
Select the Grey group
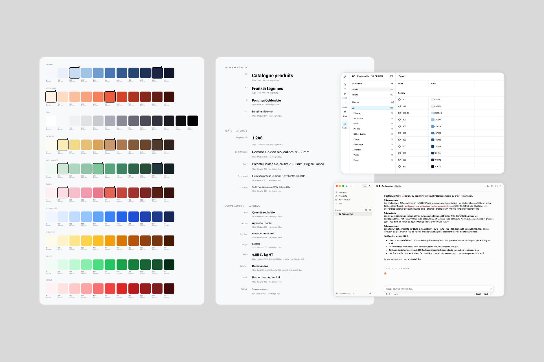click(x=372, y=124)
